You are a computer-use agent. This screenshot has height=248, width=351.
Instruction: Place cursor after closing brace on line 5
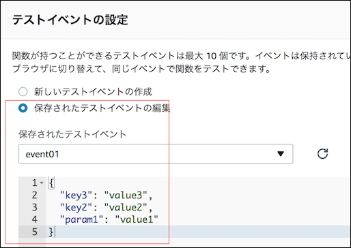(x=55, y=232)
